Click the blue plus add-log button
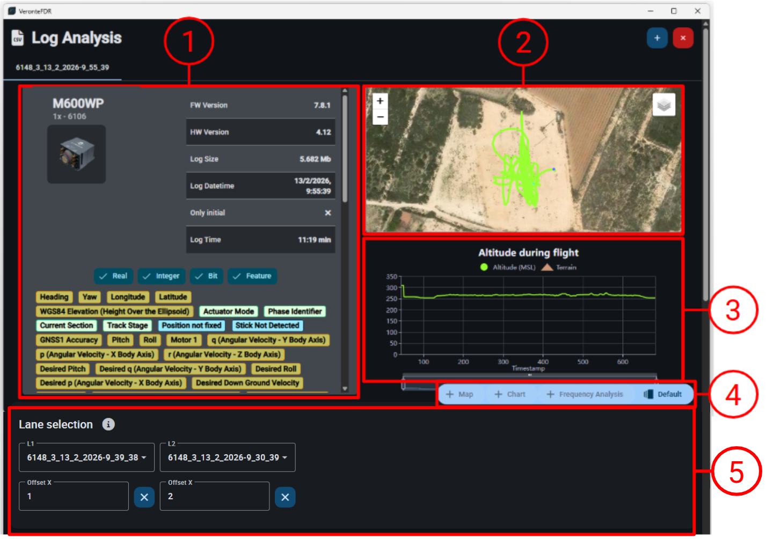This screenshot has width=766, height=539. (x=656, y=38)
